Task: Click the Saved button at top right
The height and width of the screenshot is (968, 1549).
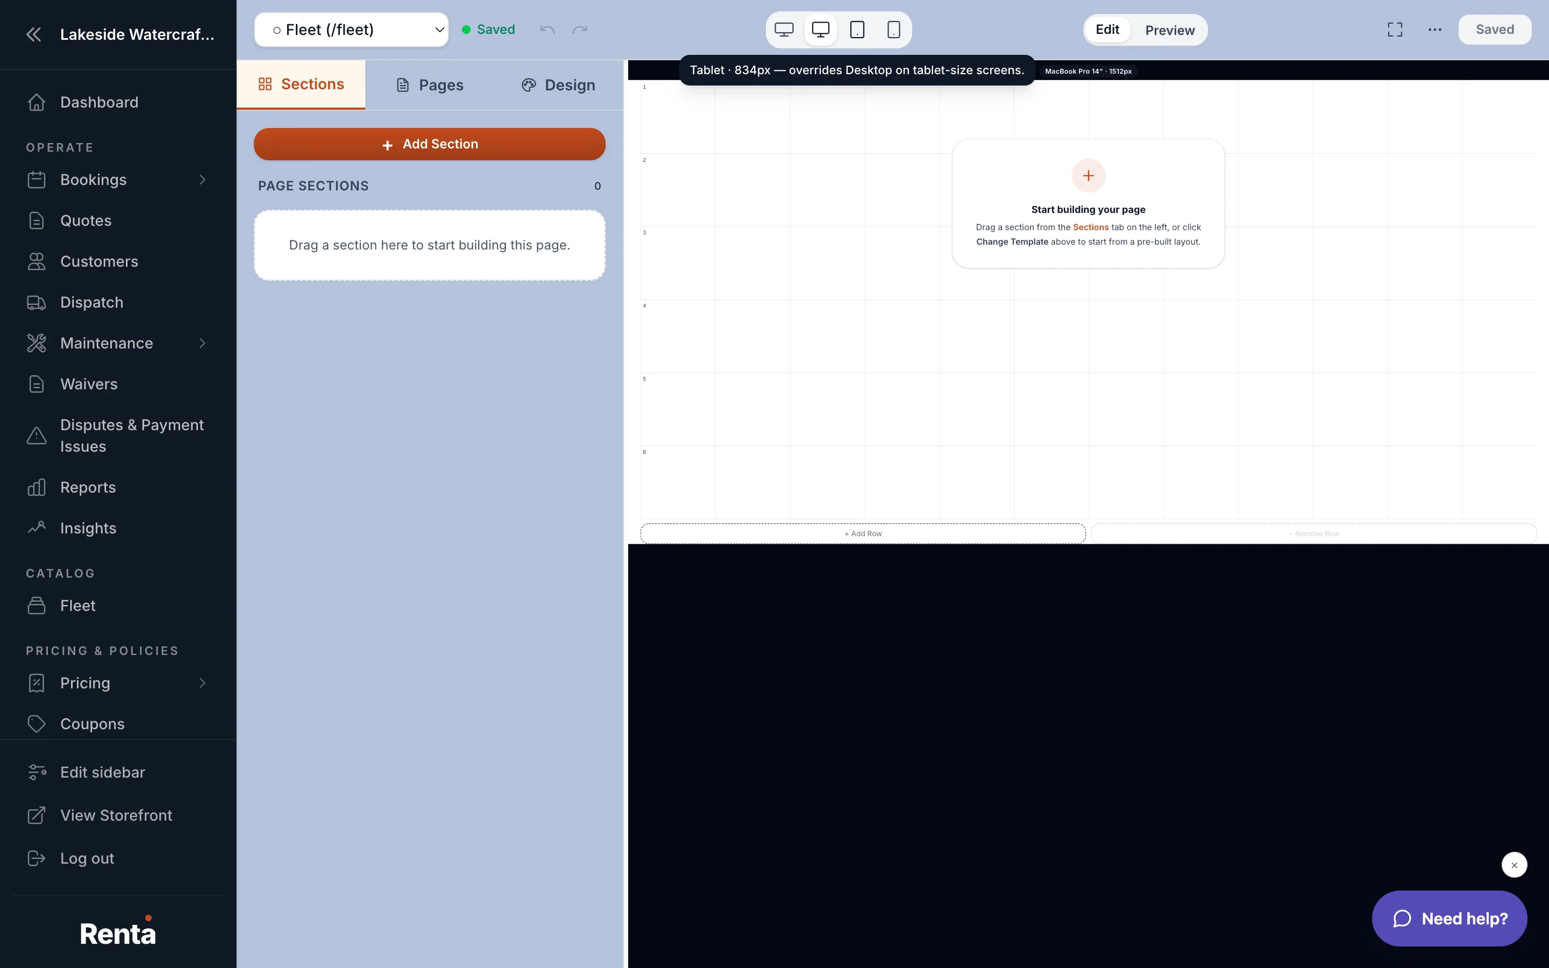Action: pos(1495,30)
